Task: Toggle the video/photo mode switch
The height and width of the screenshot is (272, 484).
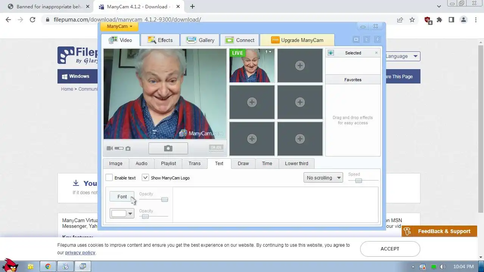Action: pyautogui.click(x=119, y=148)
